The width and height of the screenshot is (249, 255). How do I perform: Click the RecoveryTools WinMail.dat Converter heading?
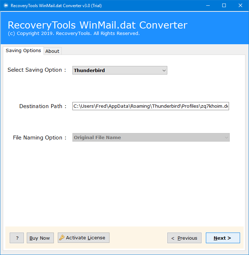(98, 25)
